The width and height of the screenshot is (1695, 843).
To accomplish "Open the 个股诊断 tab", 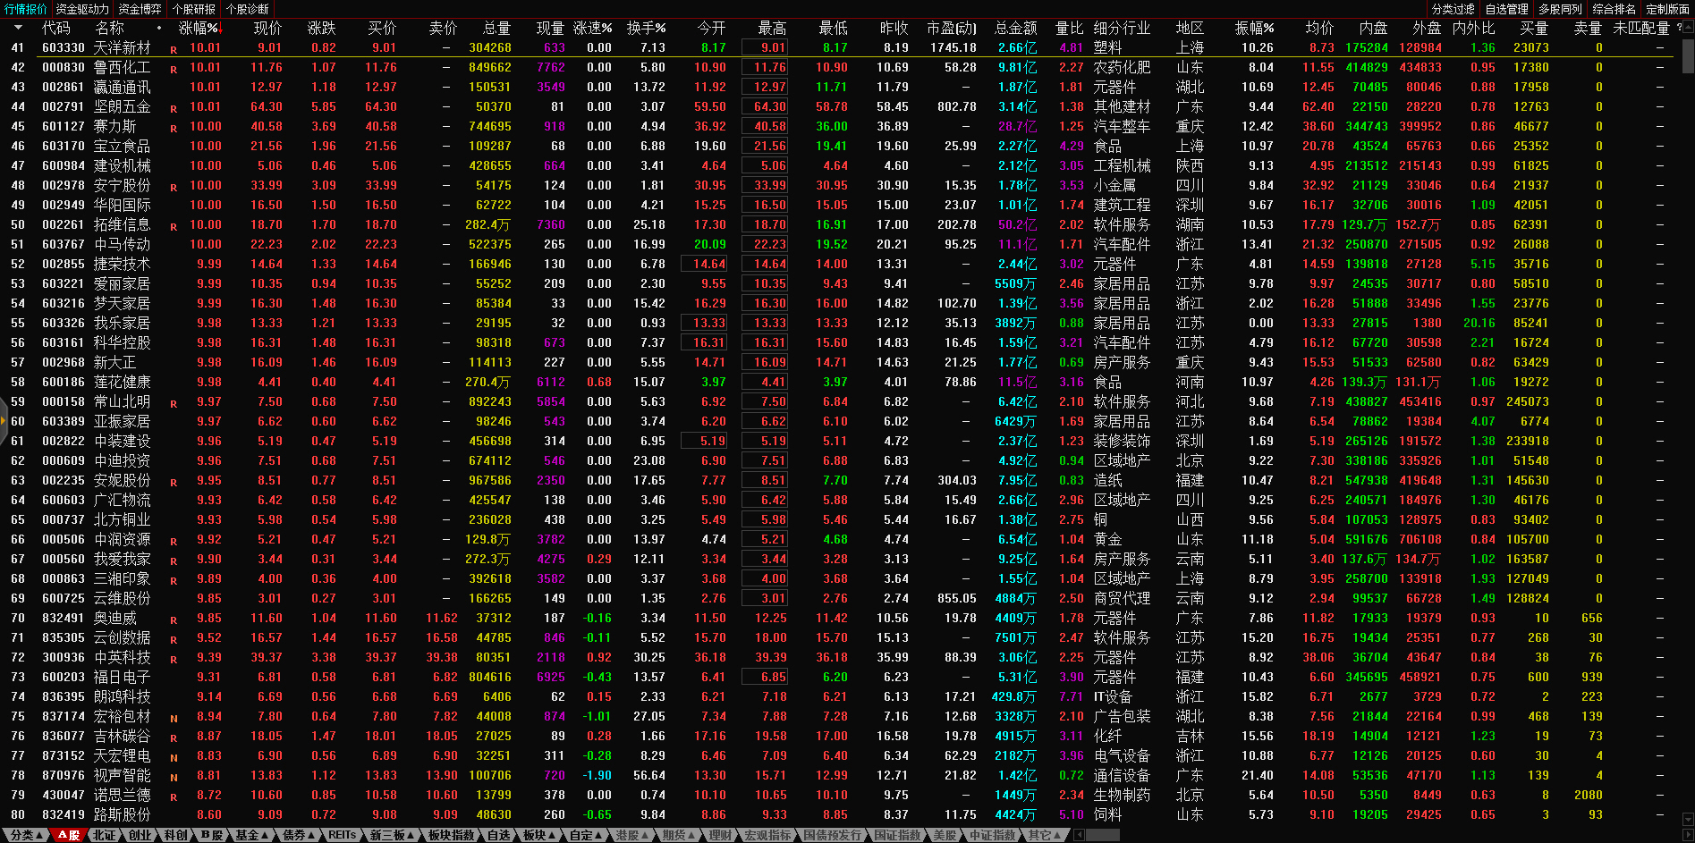I will 248,9.
